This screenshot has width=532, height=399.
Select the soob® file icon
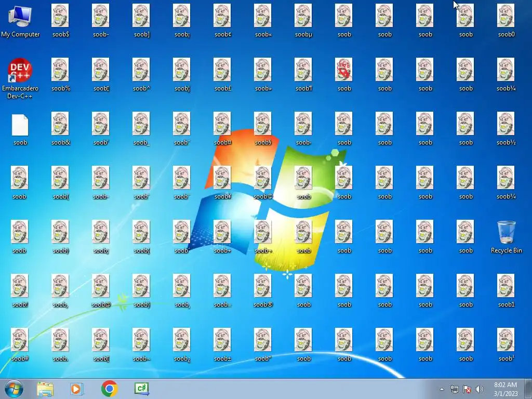[x=262, y=286]
